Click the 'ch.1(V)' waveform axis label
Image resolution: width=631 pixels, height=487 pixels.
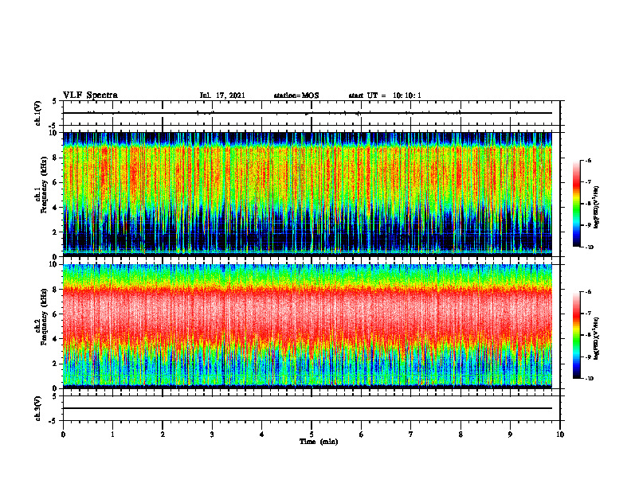[38, 113]
